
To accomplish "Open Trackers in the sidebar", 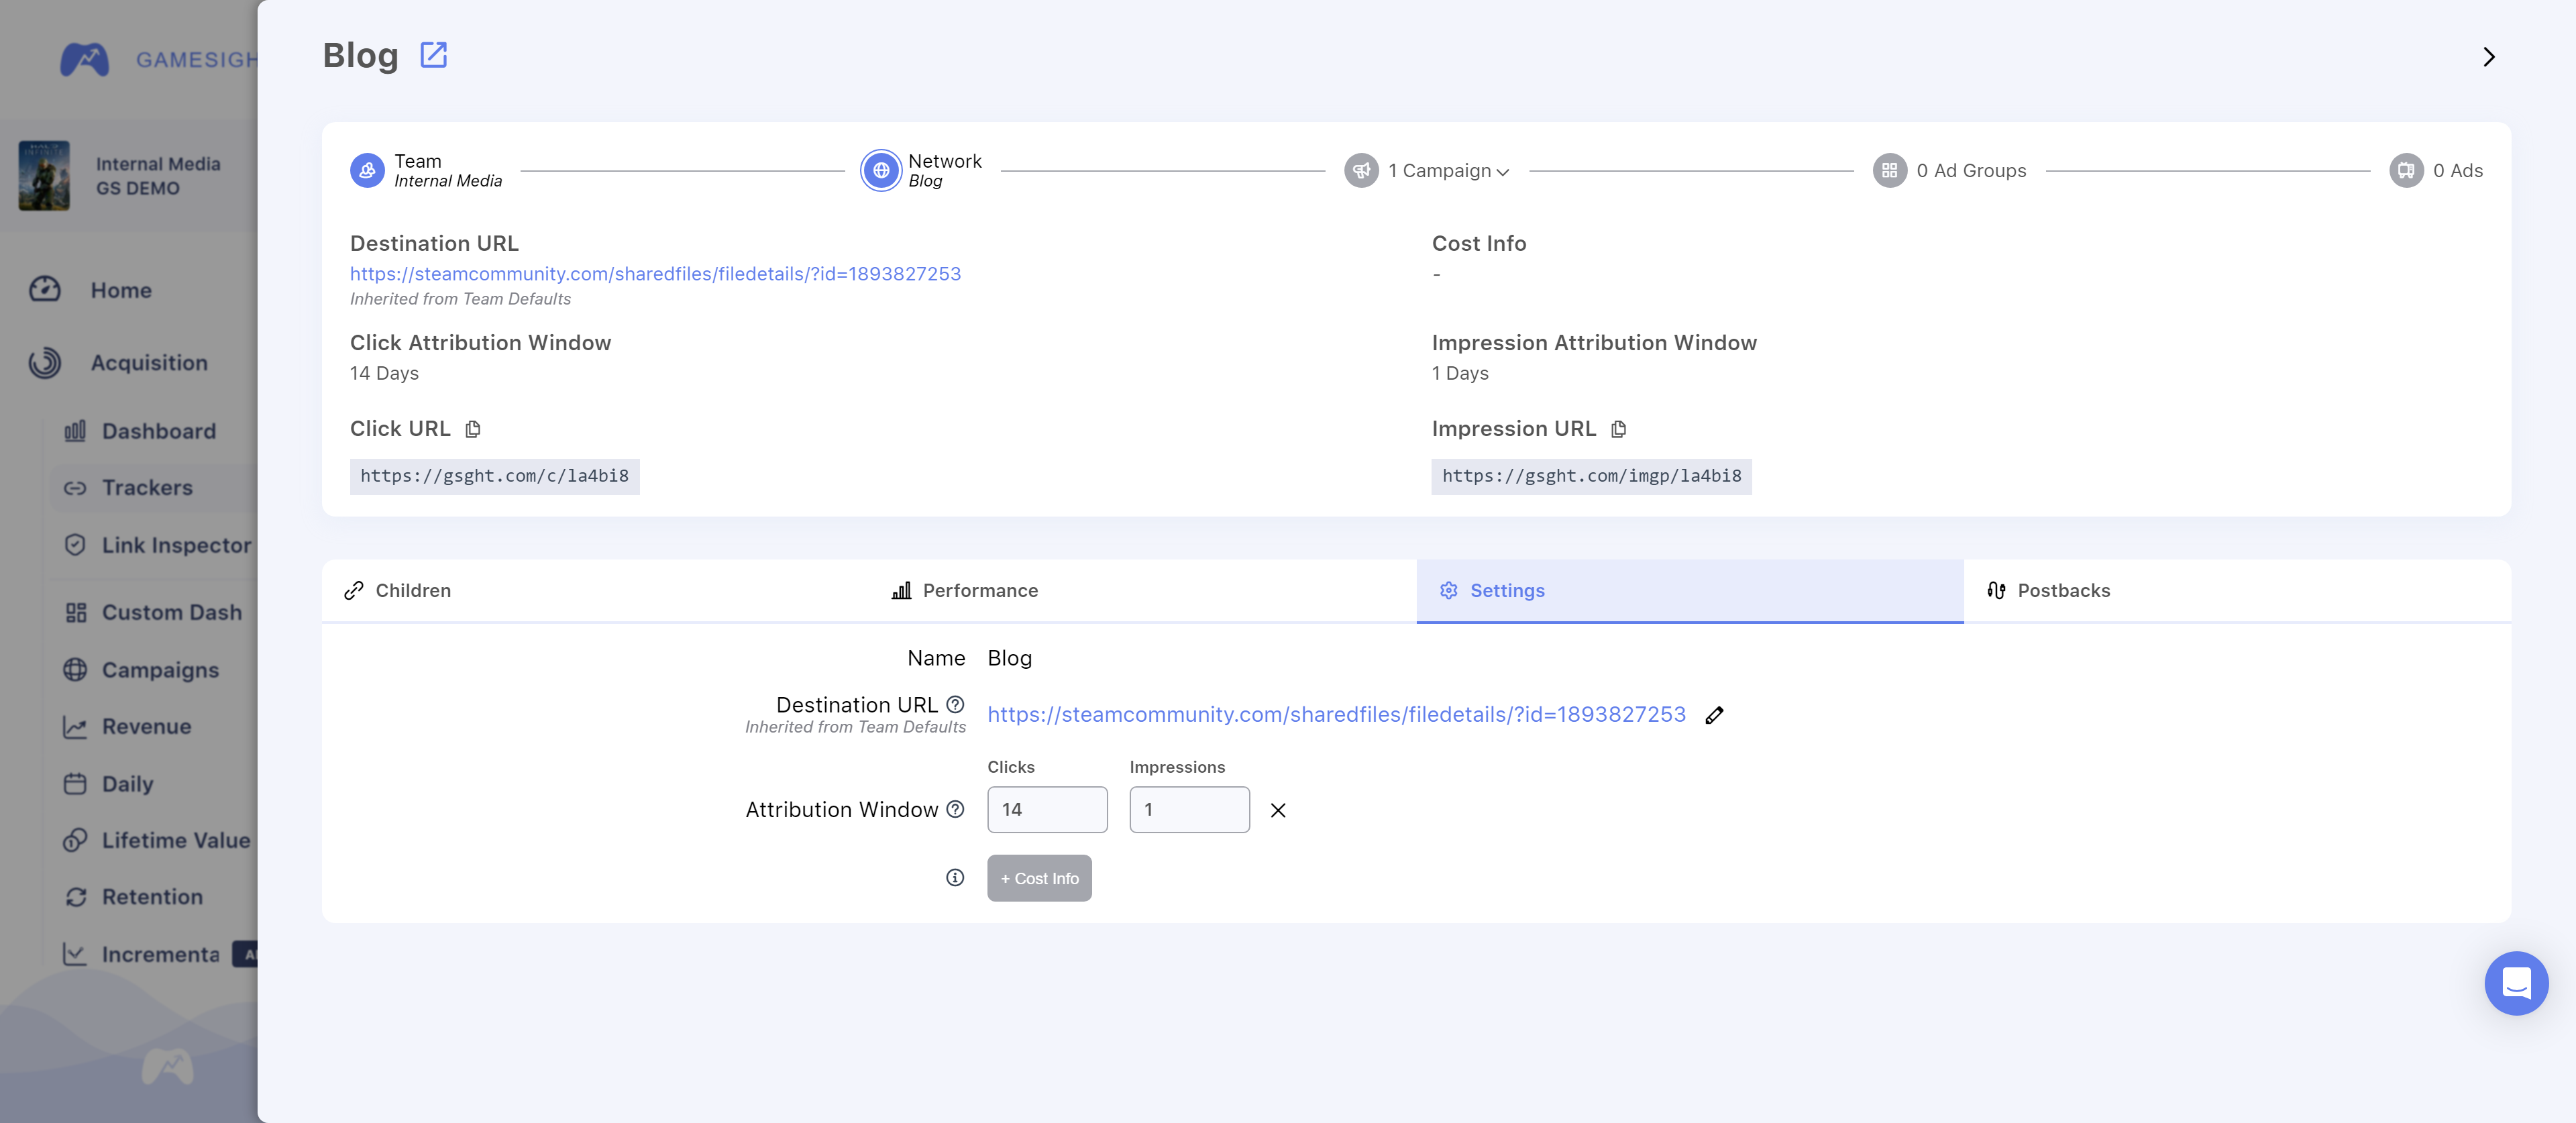I will 147,488.
